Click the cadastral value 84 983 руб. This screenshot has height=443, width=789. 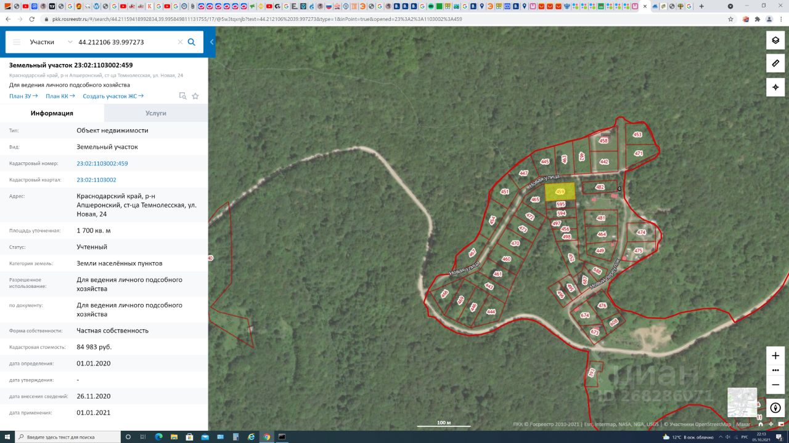[94, 347]
